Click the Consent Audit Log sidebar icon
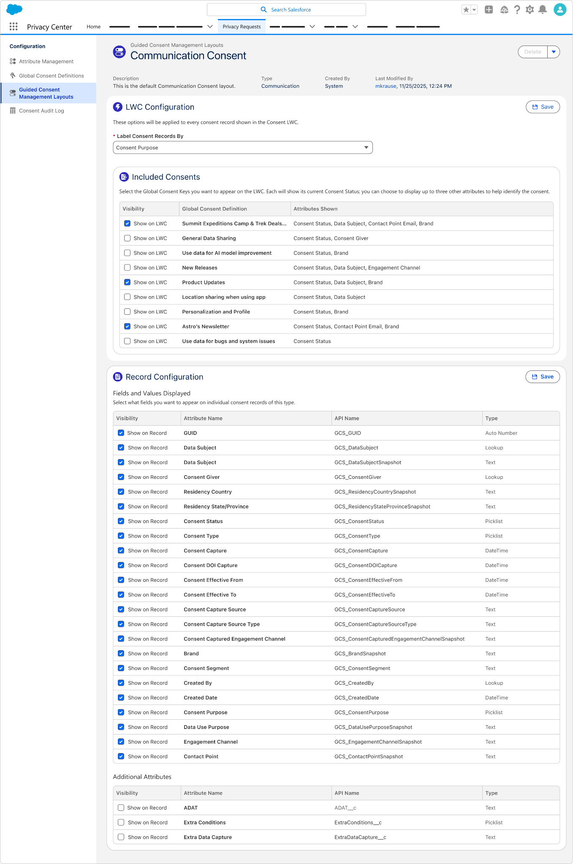The height and width of the screenshot is (864, 573). click(x=13, y=111)
